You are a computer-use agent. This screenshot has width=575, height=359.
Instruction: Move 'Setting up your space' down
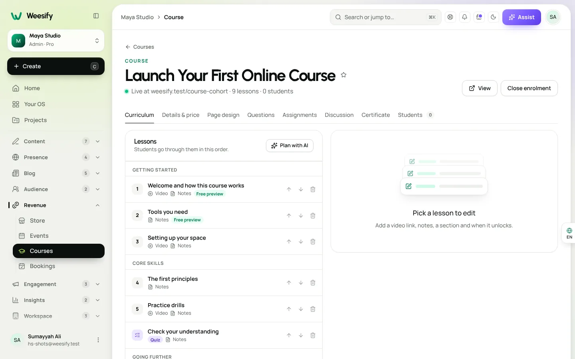pyautogui.click(x=301, y=242)
